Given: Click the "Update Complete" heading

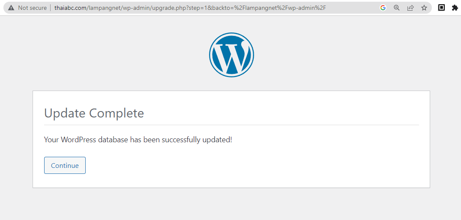Looking at the screenshot, I should coord(94,113).
